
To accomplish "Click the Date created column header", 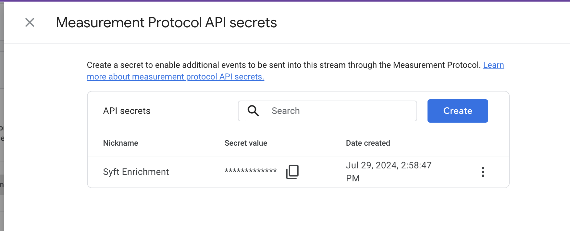I will tap(368, 143).
